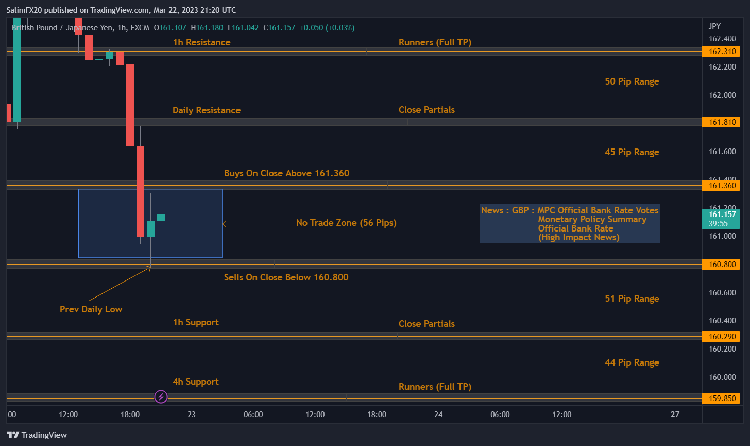Click the purple lightning economic event icon
This screenshot has height=446, width=750.
tap(161, 397)
